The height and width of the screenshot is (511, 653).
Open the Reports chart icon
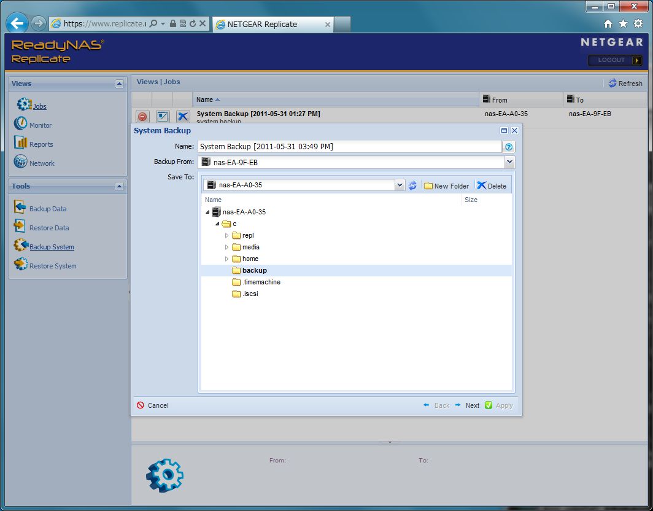click(20, 143)
